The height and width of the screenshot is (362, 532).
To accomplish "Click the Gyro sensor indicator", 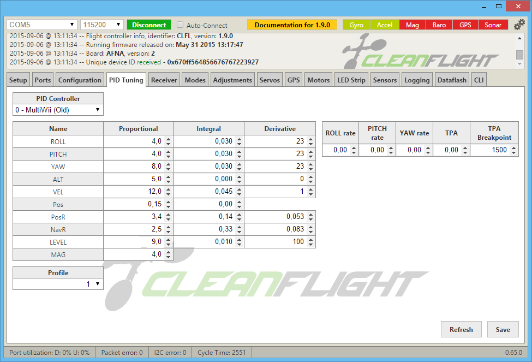I will coord(356,25).
